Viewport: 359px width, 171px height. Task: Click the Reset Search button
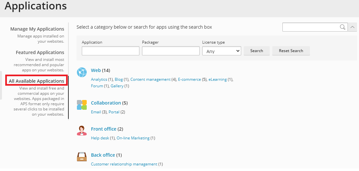click(x=291, y=51)
